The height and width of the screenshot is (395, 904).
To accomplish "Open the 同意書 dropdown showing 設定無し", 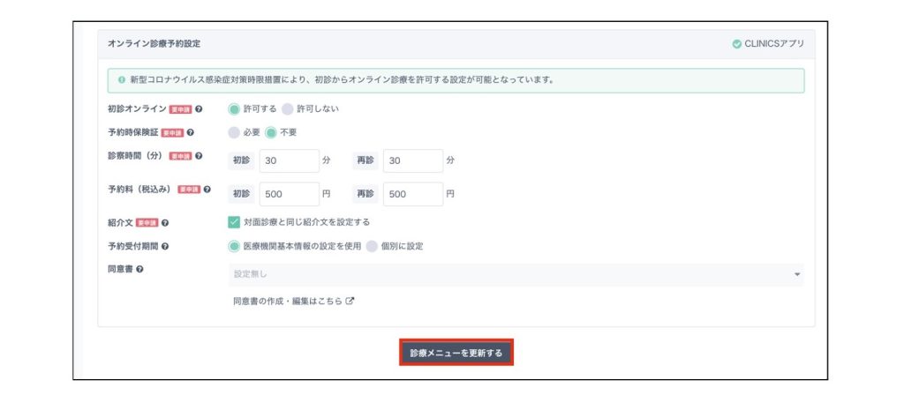I will click(516, 275).
